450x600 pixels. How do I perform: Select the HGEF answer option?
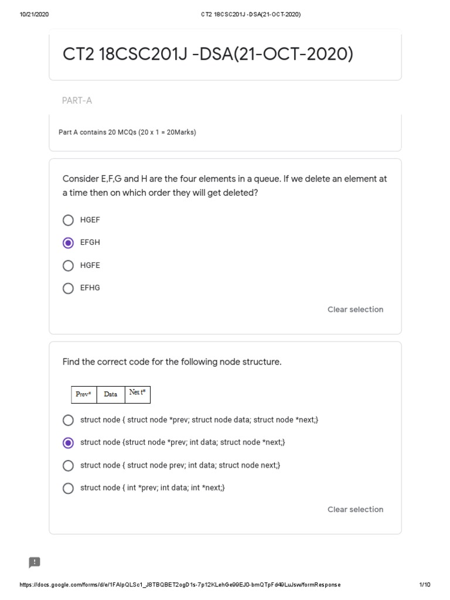pyautogui.click(x=69, y=220)
